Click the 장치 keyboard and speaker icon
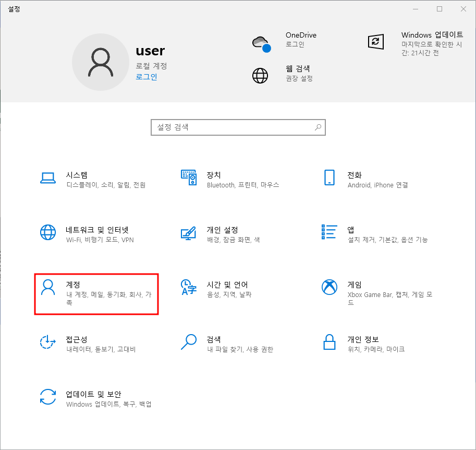Screen dimensions: 476x450 (189, 177)
